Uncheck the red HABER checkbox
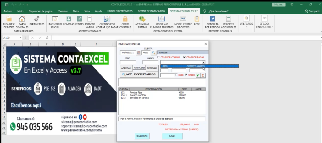 186,75
